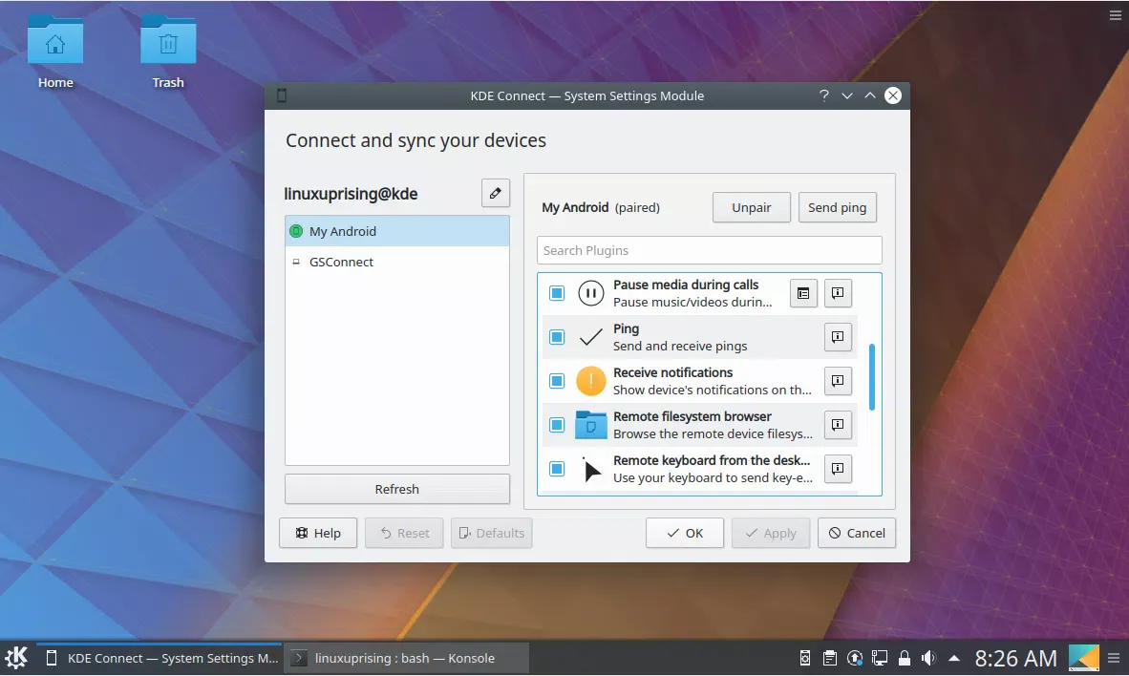1129x676 pixels.
Task: Toggle the Remote filesystem browser plugin
Action: pos(557,425)
